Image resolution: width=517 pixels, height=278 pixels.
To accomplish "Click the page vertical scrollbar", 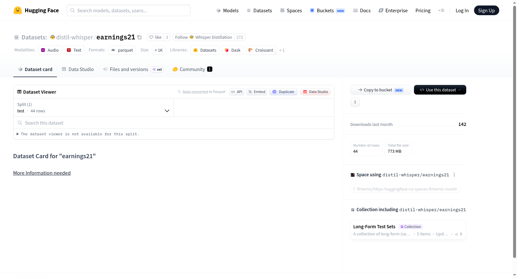I will (x=514, y=132).
